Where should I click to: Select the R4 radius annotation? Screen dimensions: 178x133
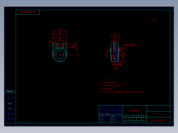[50, 42]
